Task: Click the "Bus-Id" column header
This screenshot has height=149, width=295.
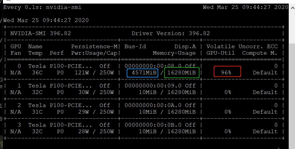Action: point(135,46)
